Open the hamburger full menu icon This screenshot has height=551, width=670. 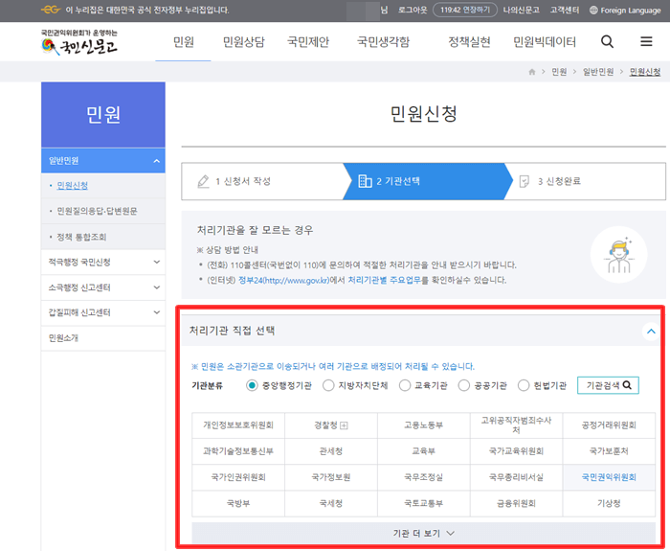pos(646,41)
